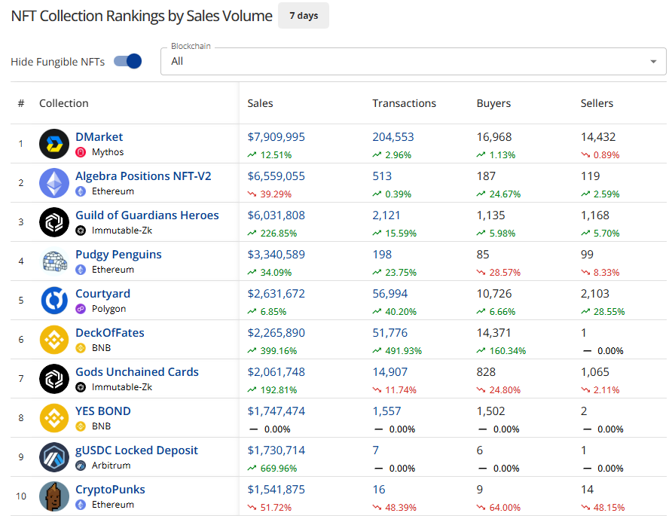This screenshot has width=672, height=516.
Task: Sort by the Buyers column header
Action: [493, 103]
